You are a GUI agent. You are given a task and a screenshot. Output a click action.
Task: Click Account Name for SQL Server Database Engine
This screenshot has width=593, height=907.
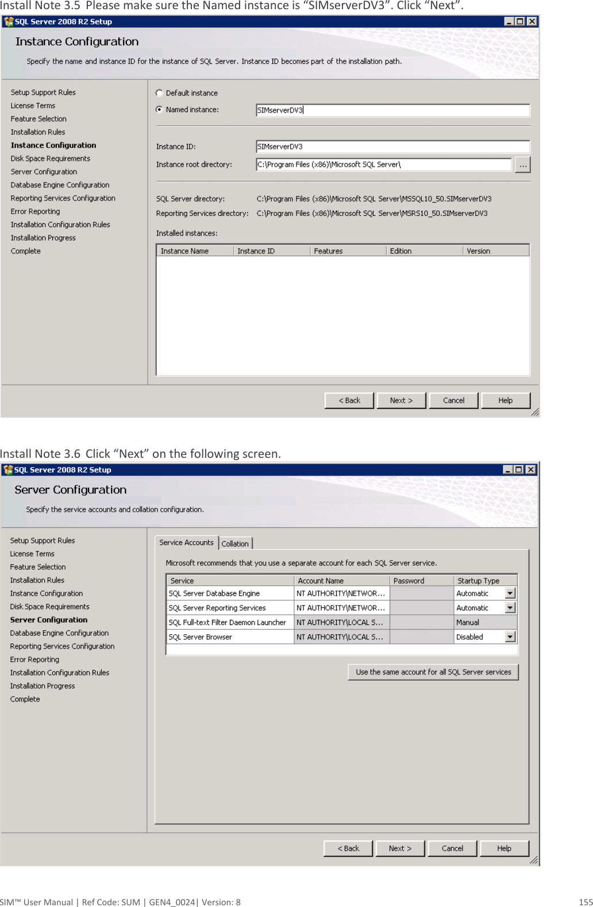click(342, 593)
